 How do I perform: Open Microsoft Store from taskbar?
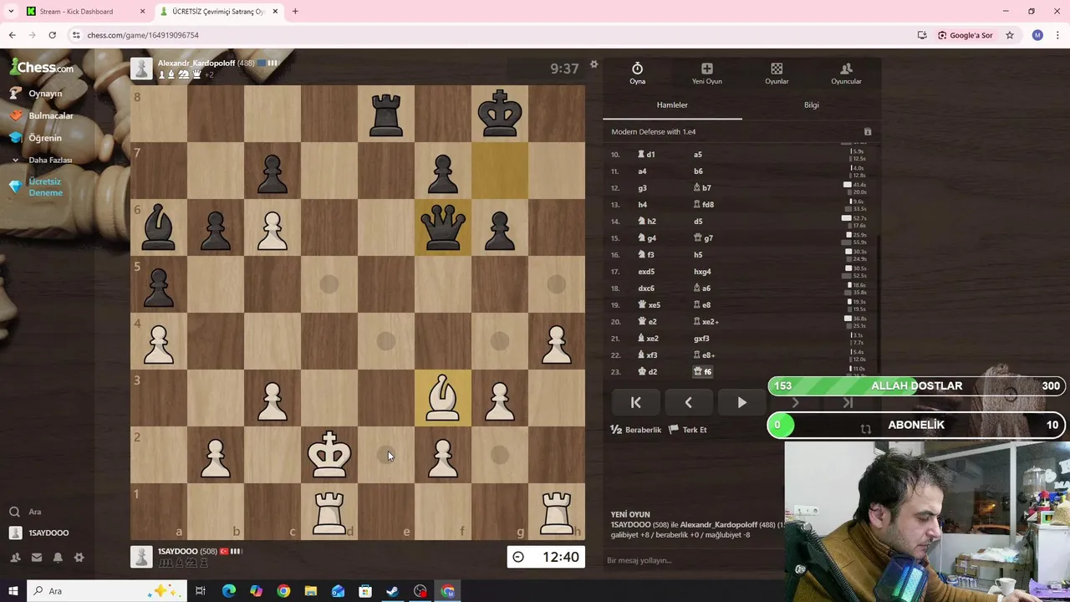point(365,591)
